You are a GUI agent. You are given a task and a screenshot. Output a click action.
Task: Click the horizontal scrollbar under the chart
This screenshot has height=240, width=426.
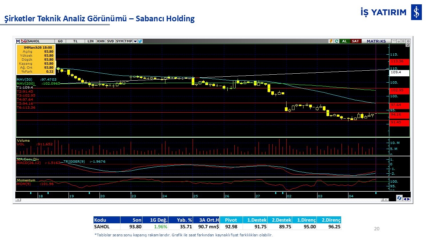click(x=200, y=200)
